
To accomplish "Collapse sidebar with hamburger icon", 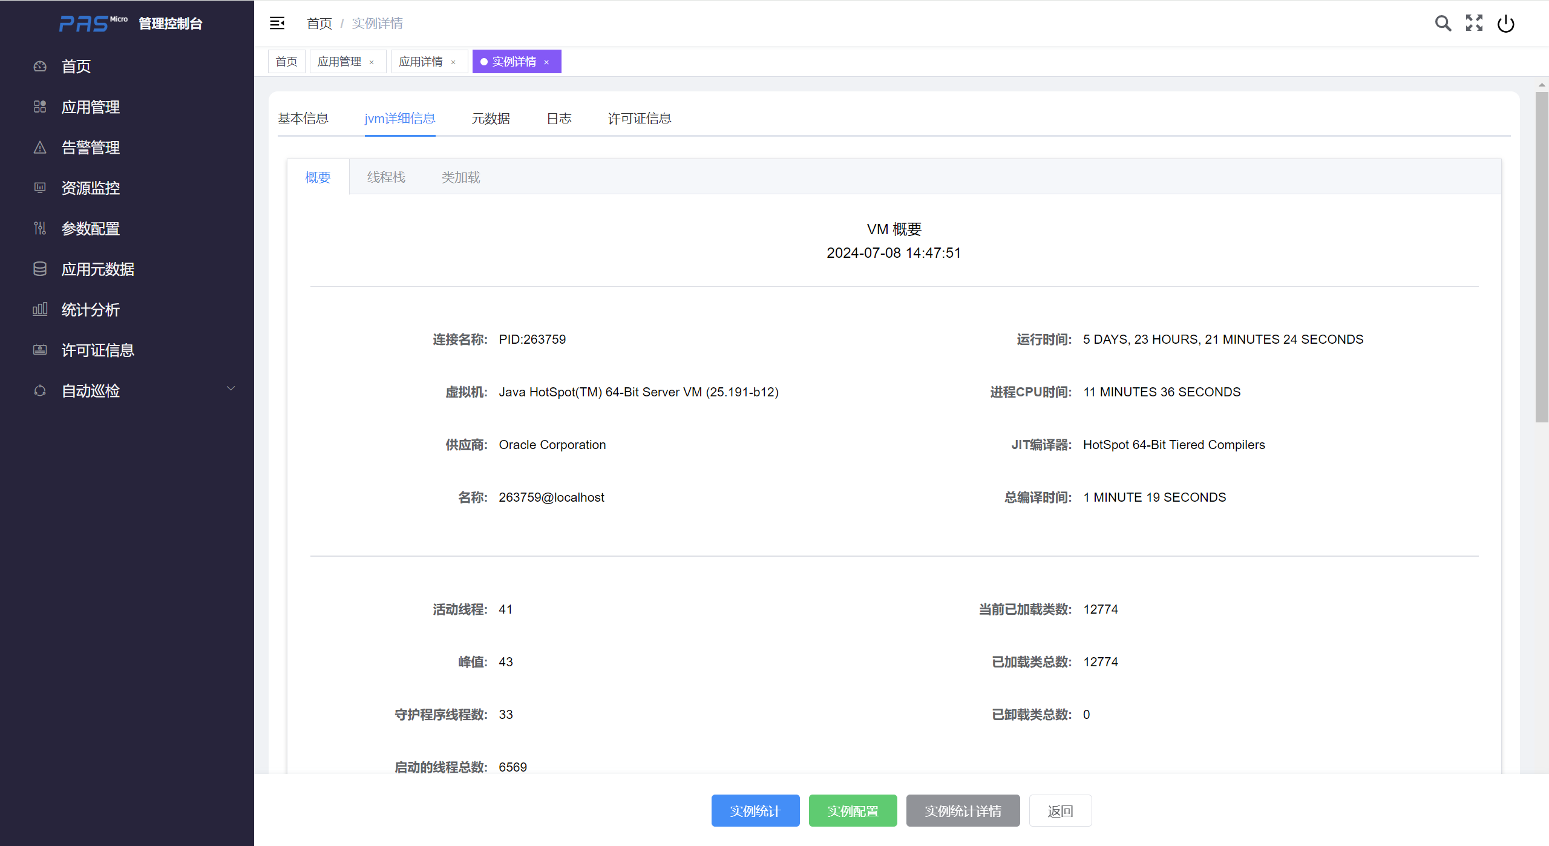I will pos(277,24).
